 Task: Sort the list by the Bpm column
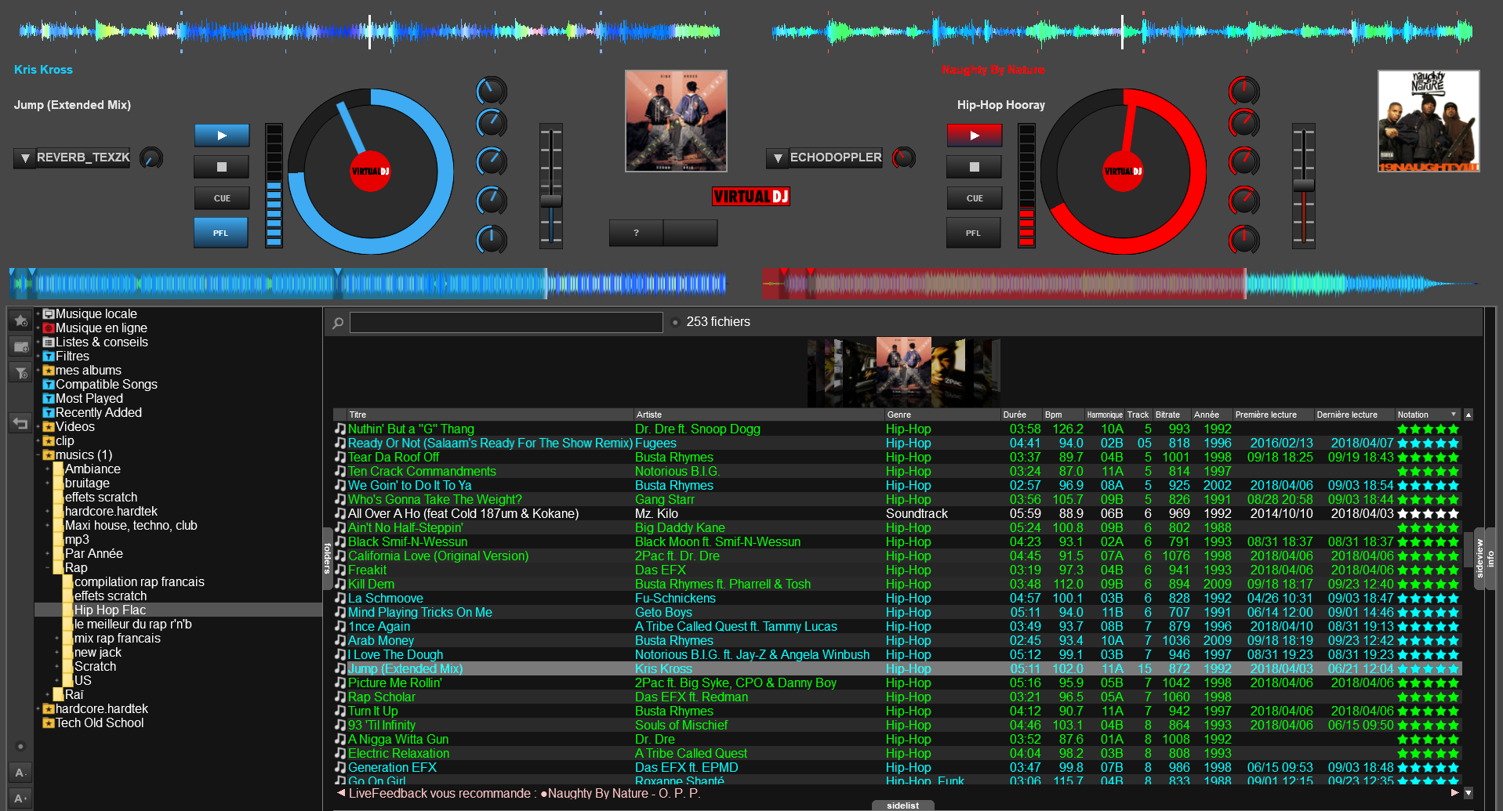click(x=1063, y=415)
